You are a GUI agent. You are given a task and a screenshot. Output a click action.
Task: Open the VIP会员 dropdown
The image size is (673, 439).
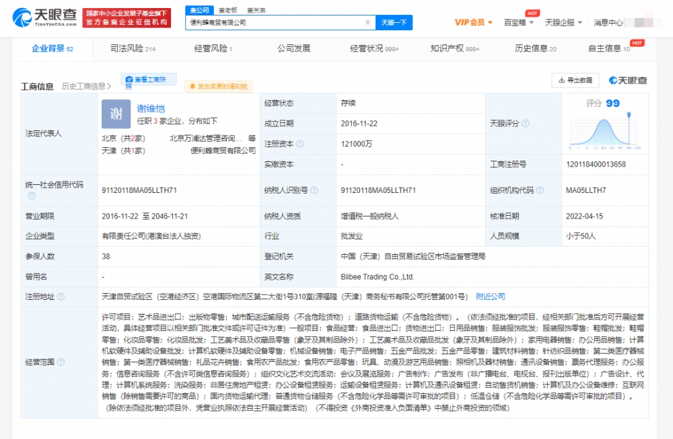click(x=473, y=22)
